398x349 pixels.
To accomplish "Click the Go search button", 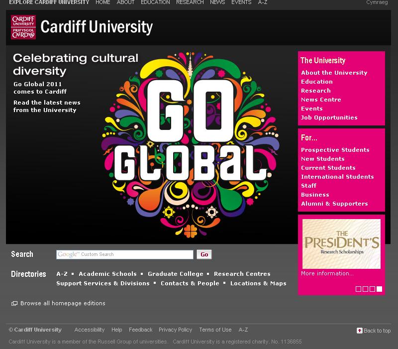I will (204, 254).
